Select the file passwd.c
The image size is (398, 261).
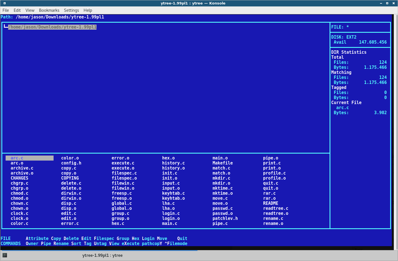pyautogui.click(x=223, y=208)
